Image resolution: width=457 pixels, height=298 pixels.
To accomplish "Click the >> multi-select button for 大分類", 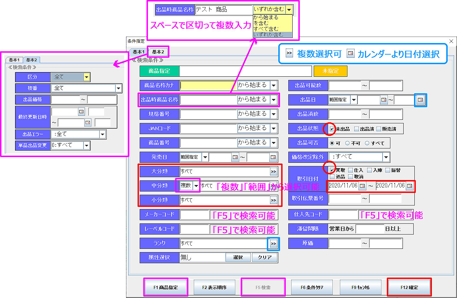I will tap(274, 172).
